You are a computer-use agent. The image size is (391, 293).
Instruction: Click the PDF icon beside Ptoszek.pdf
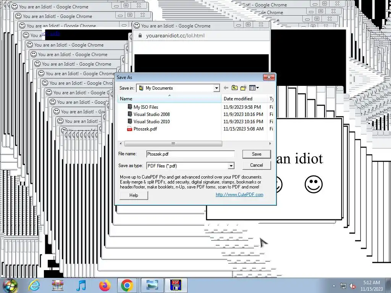[x=129, y=129]
